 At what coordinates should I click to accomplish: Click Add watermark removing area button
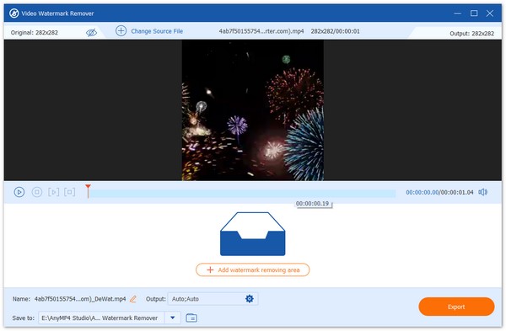pos(252,270)
